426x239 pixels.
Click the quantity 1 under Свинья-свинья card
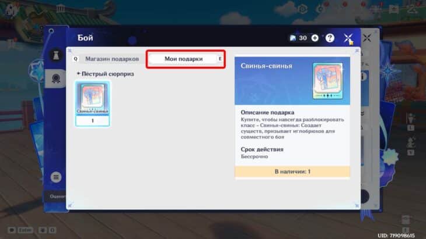[92, 121]
